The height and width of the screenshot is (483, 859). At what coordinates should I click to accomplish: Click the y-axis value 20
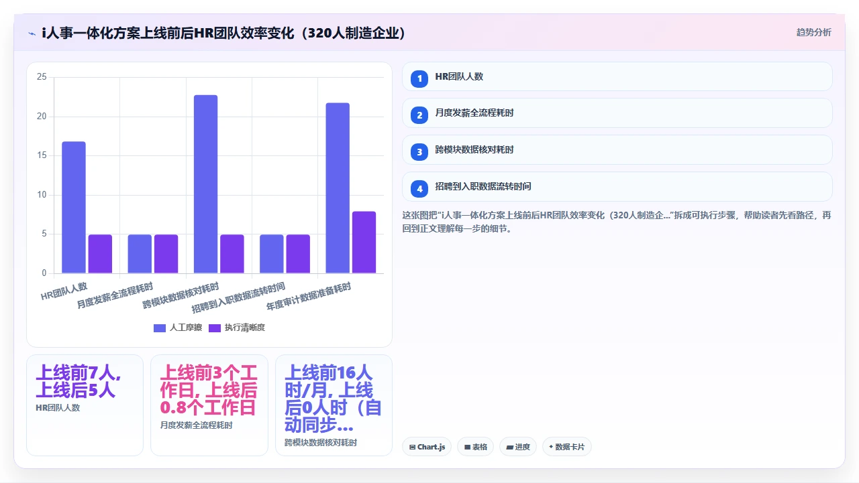42,117
